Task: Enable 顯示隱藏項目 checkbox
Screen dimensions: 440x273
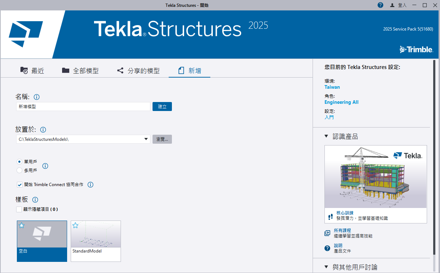Action: tap(19, 209)
